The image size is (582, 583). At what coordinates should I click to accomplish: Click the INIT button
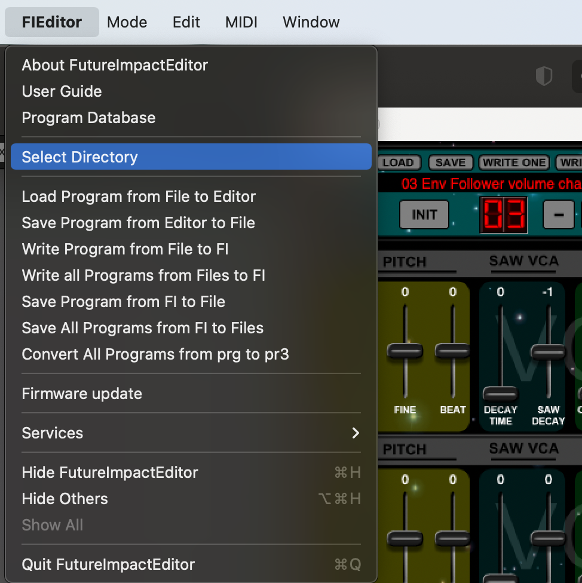click(424, 214)
